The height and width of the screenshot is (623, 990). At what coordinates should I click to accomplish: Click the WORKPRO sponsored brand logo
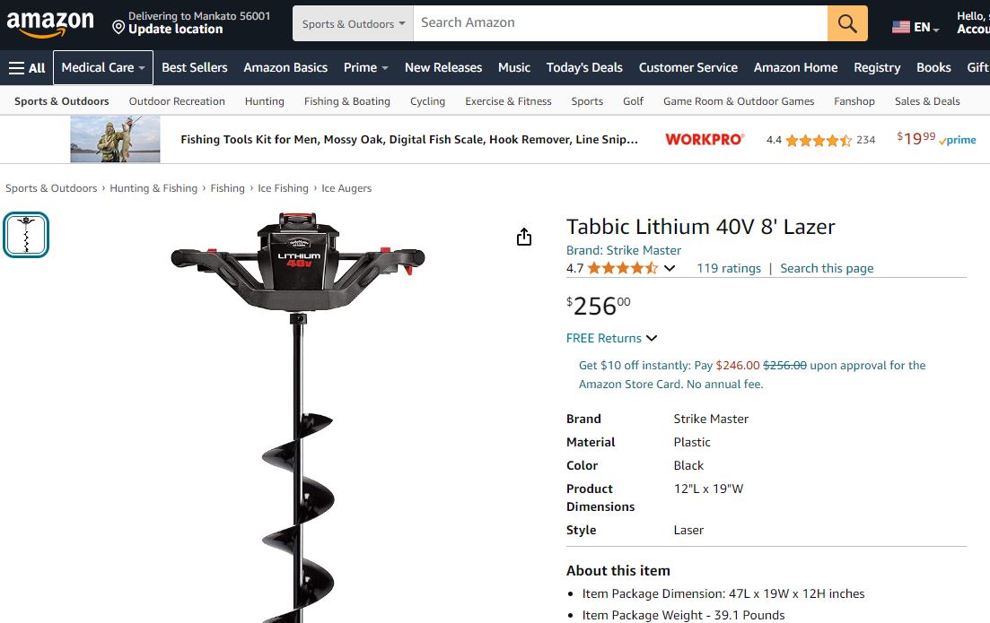tap(705, 139)
